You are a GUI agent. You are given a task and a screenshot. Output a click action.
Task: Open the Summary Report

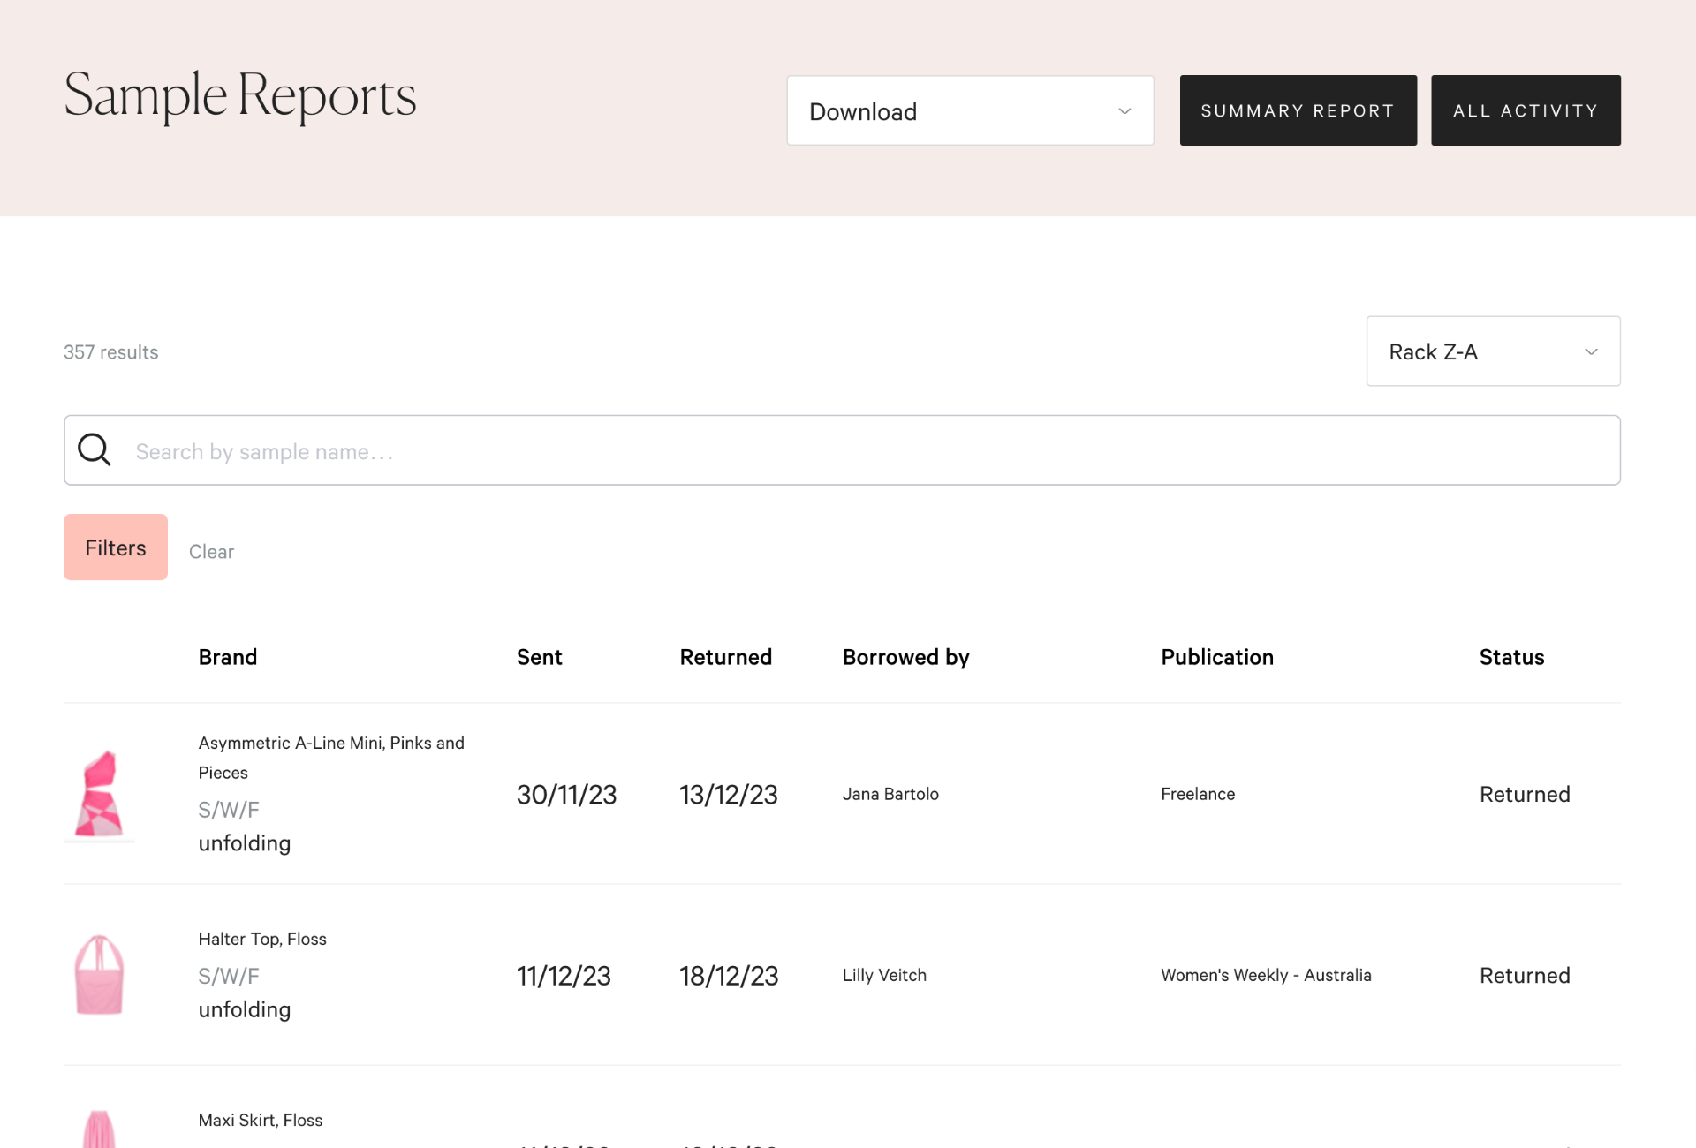[1298, 110]
